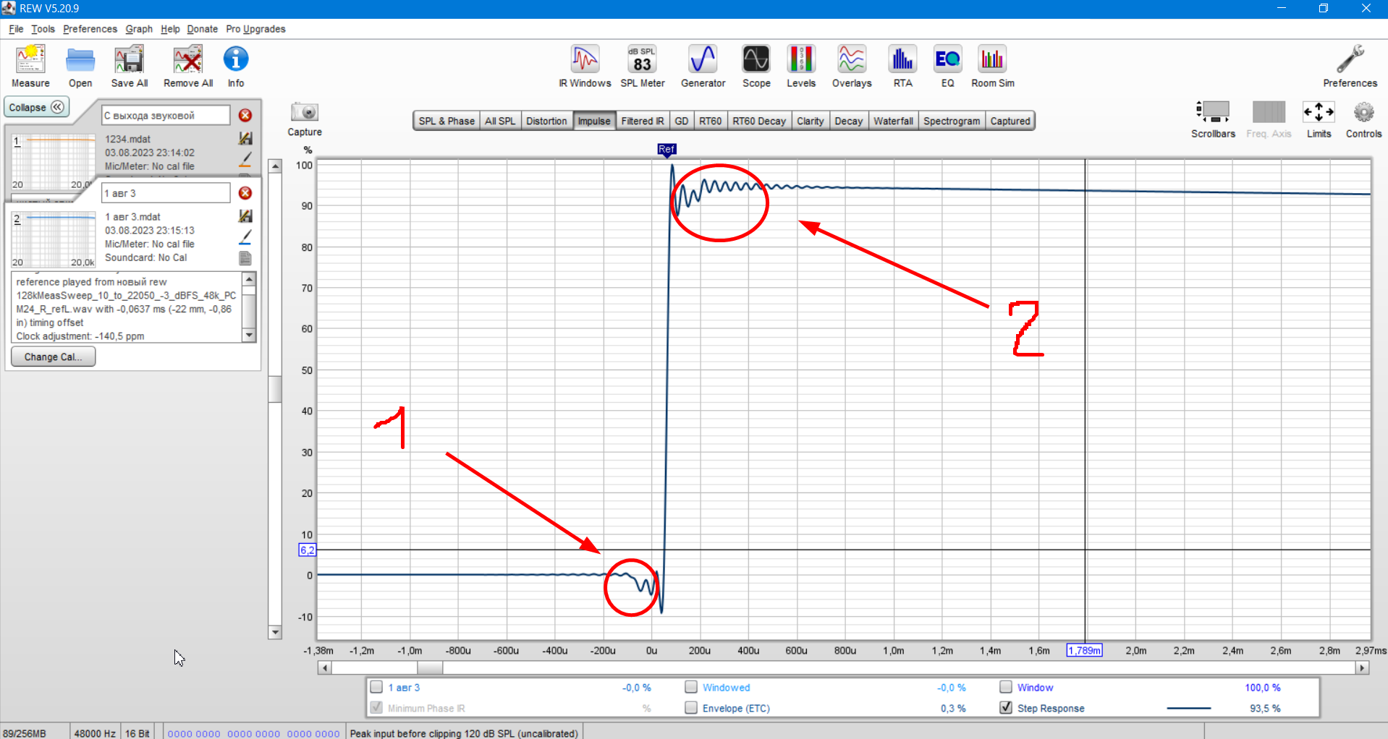
Task: Open the Pro Upgrades menu
Action: pos(255,29)
